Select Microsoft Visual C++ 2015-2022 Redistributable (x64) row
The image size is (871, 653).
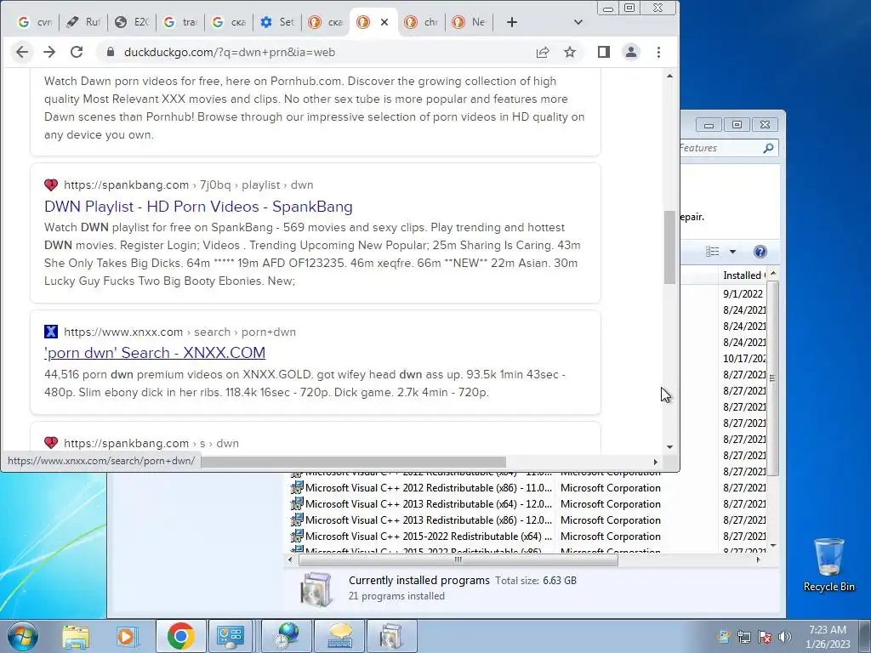[527, 537]
